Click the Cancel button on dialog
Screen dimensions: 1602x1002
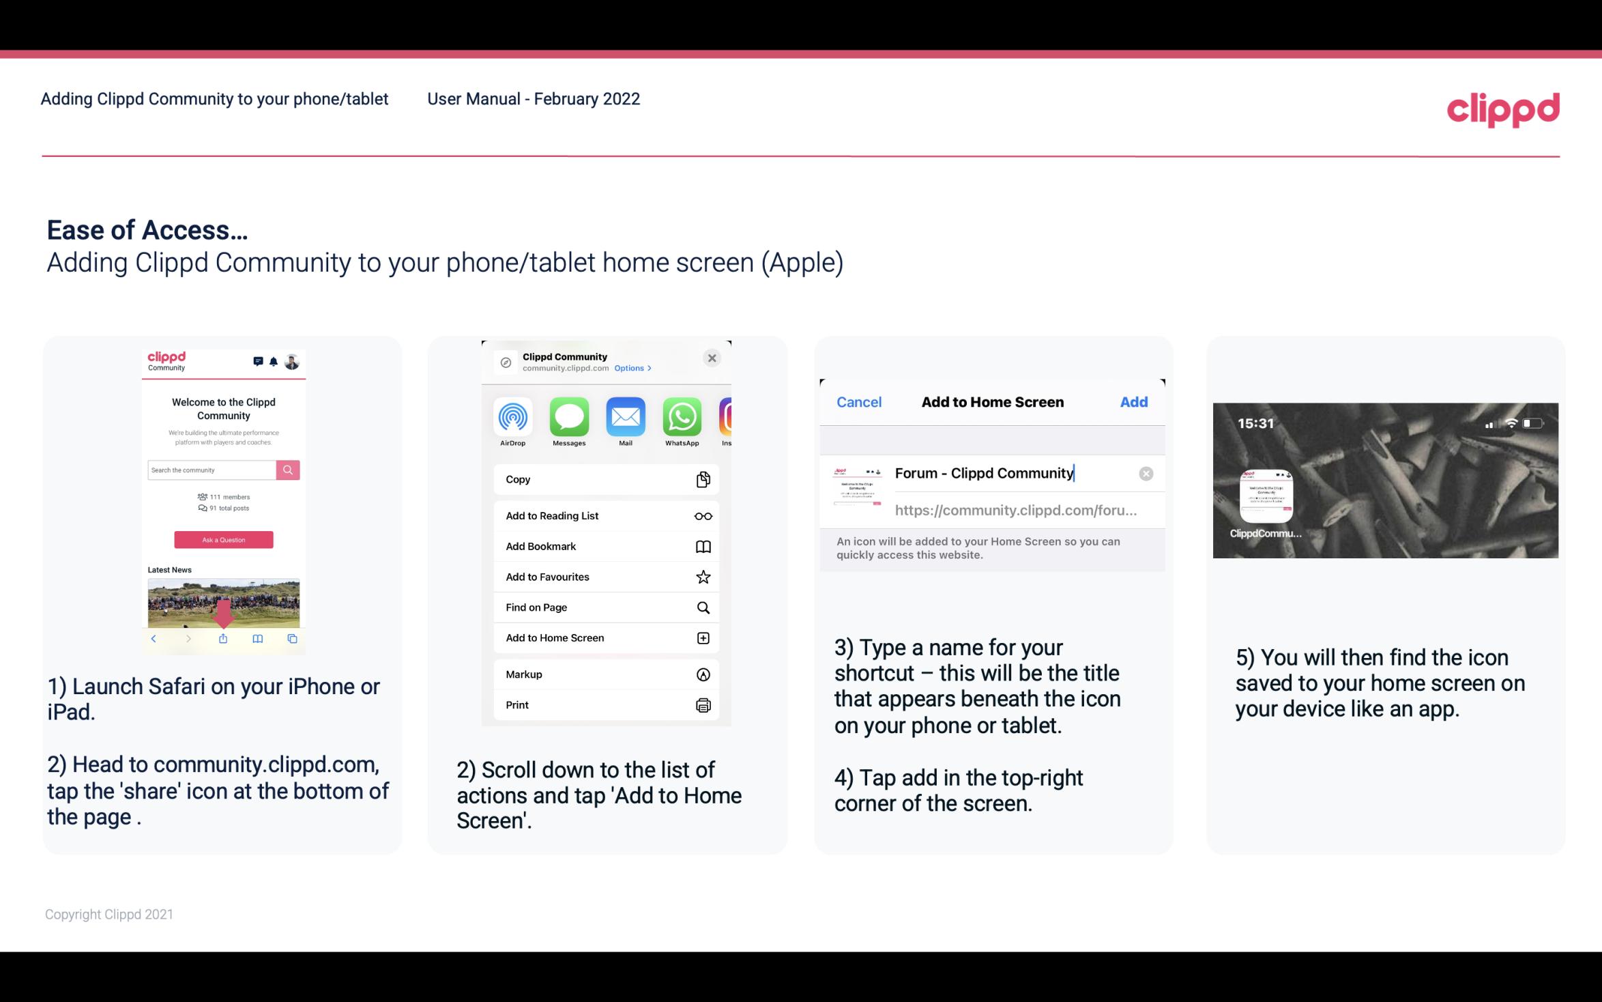(x=859, y=402)
